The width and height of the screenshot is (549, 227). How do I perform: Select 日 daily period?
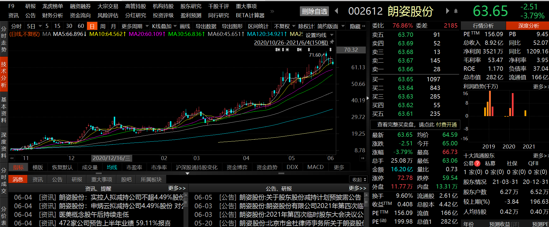[92, 26]
